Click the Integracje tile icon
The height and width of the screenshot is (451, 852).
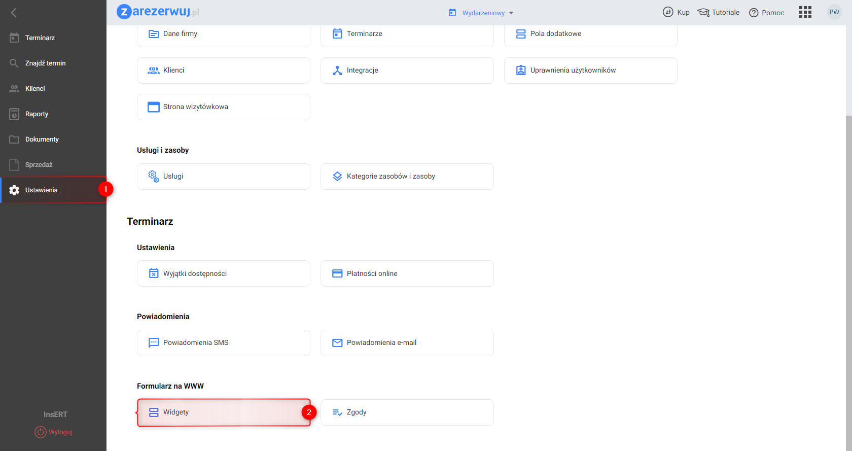click(337, 71)
